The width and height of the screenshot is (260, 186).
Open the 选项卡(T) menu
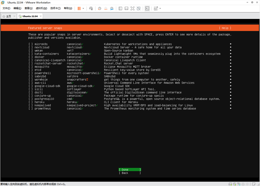[55, 8]
